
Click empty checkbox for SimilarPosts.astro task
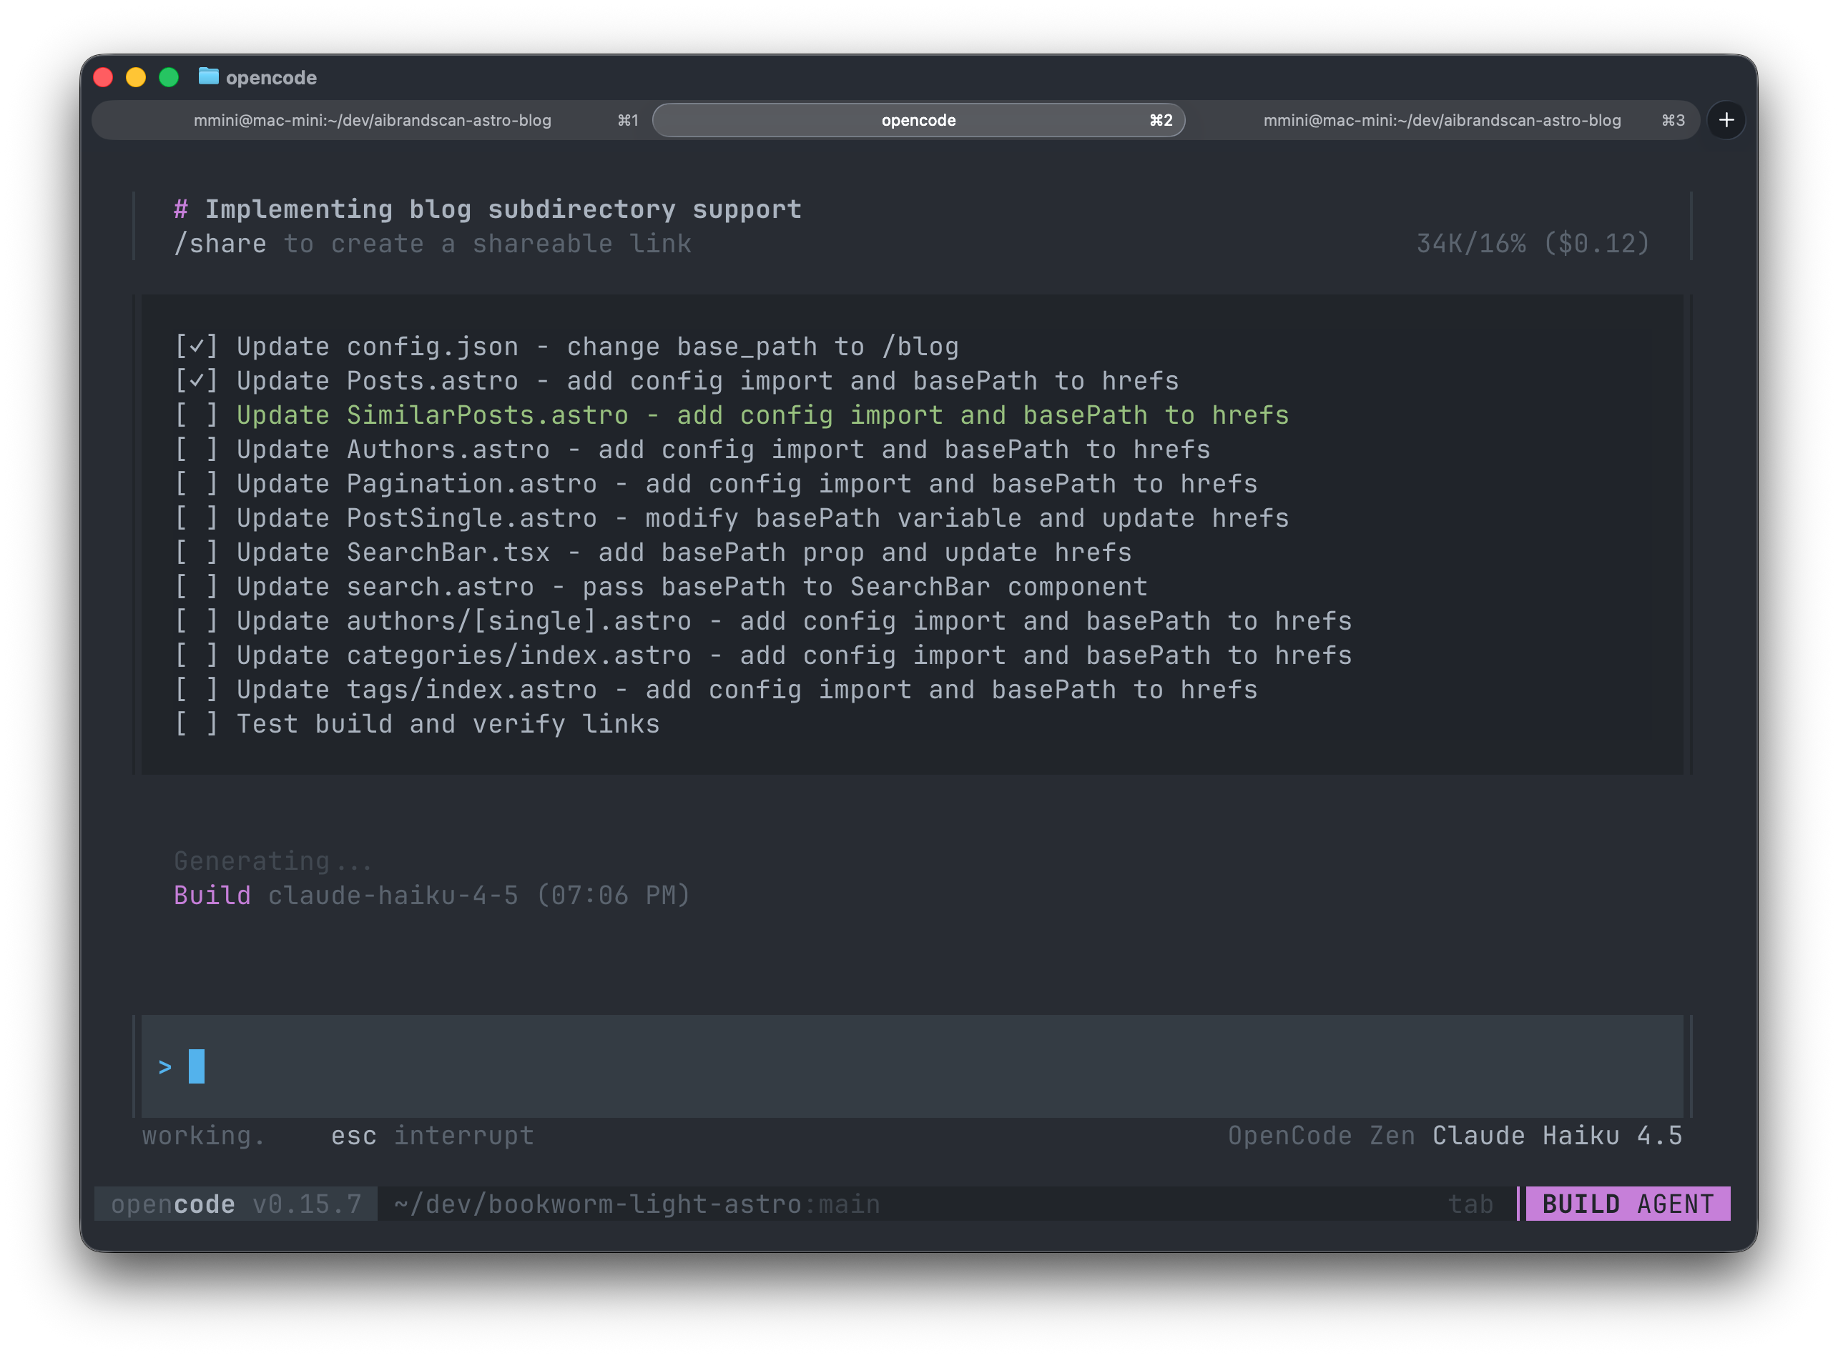197,416
